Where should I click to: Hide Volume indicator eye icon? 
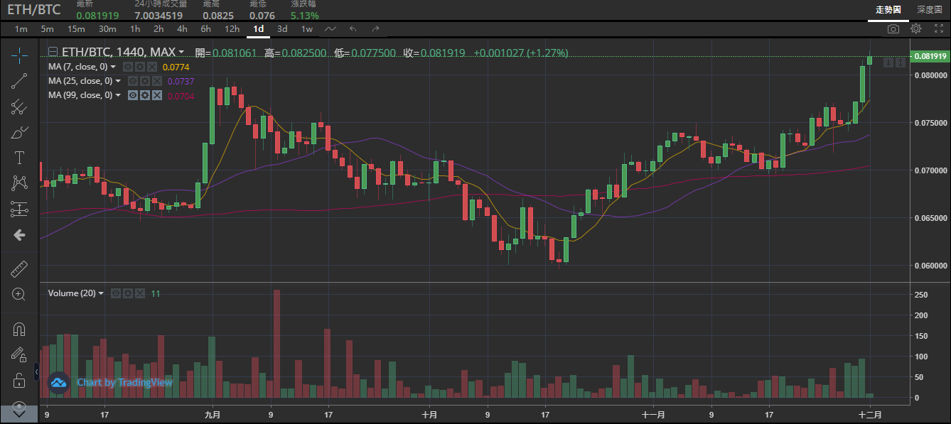click(x=116, y=293)
